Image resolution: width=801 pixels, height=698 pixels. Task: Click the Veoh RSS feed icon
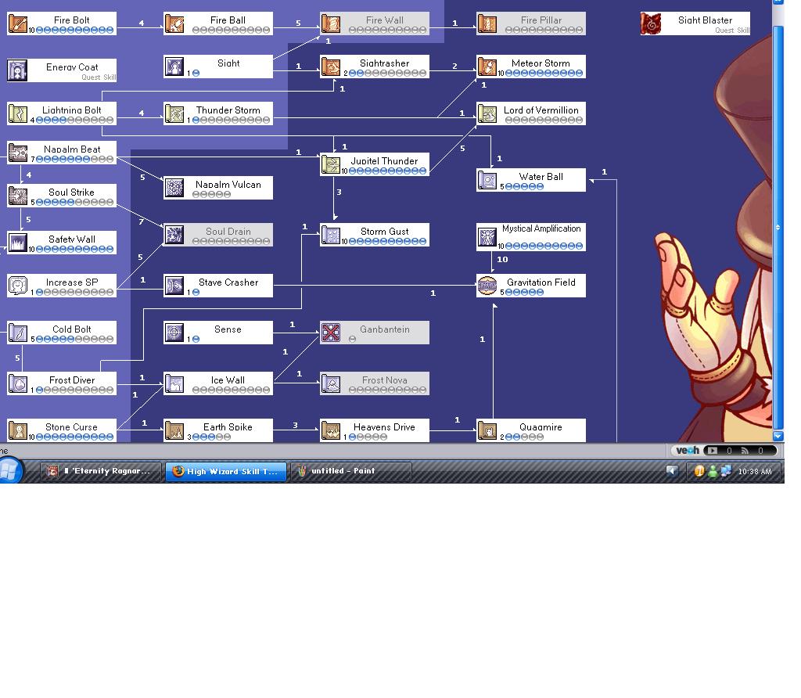click(745, 450)
